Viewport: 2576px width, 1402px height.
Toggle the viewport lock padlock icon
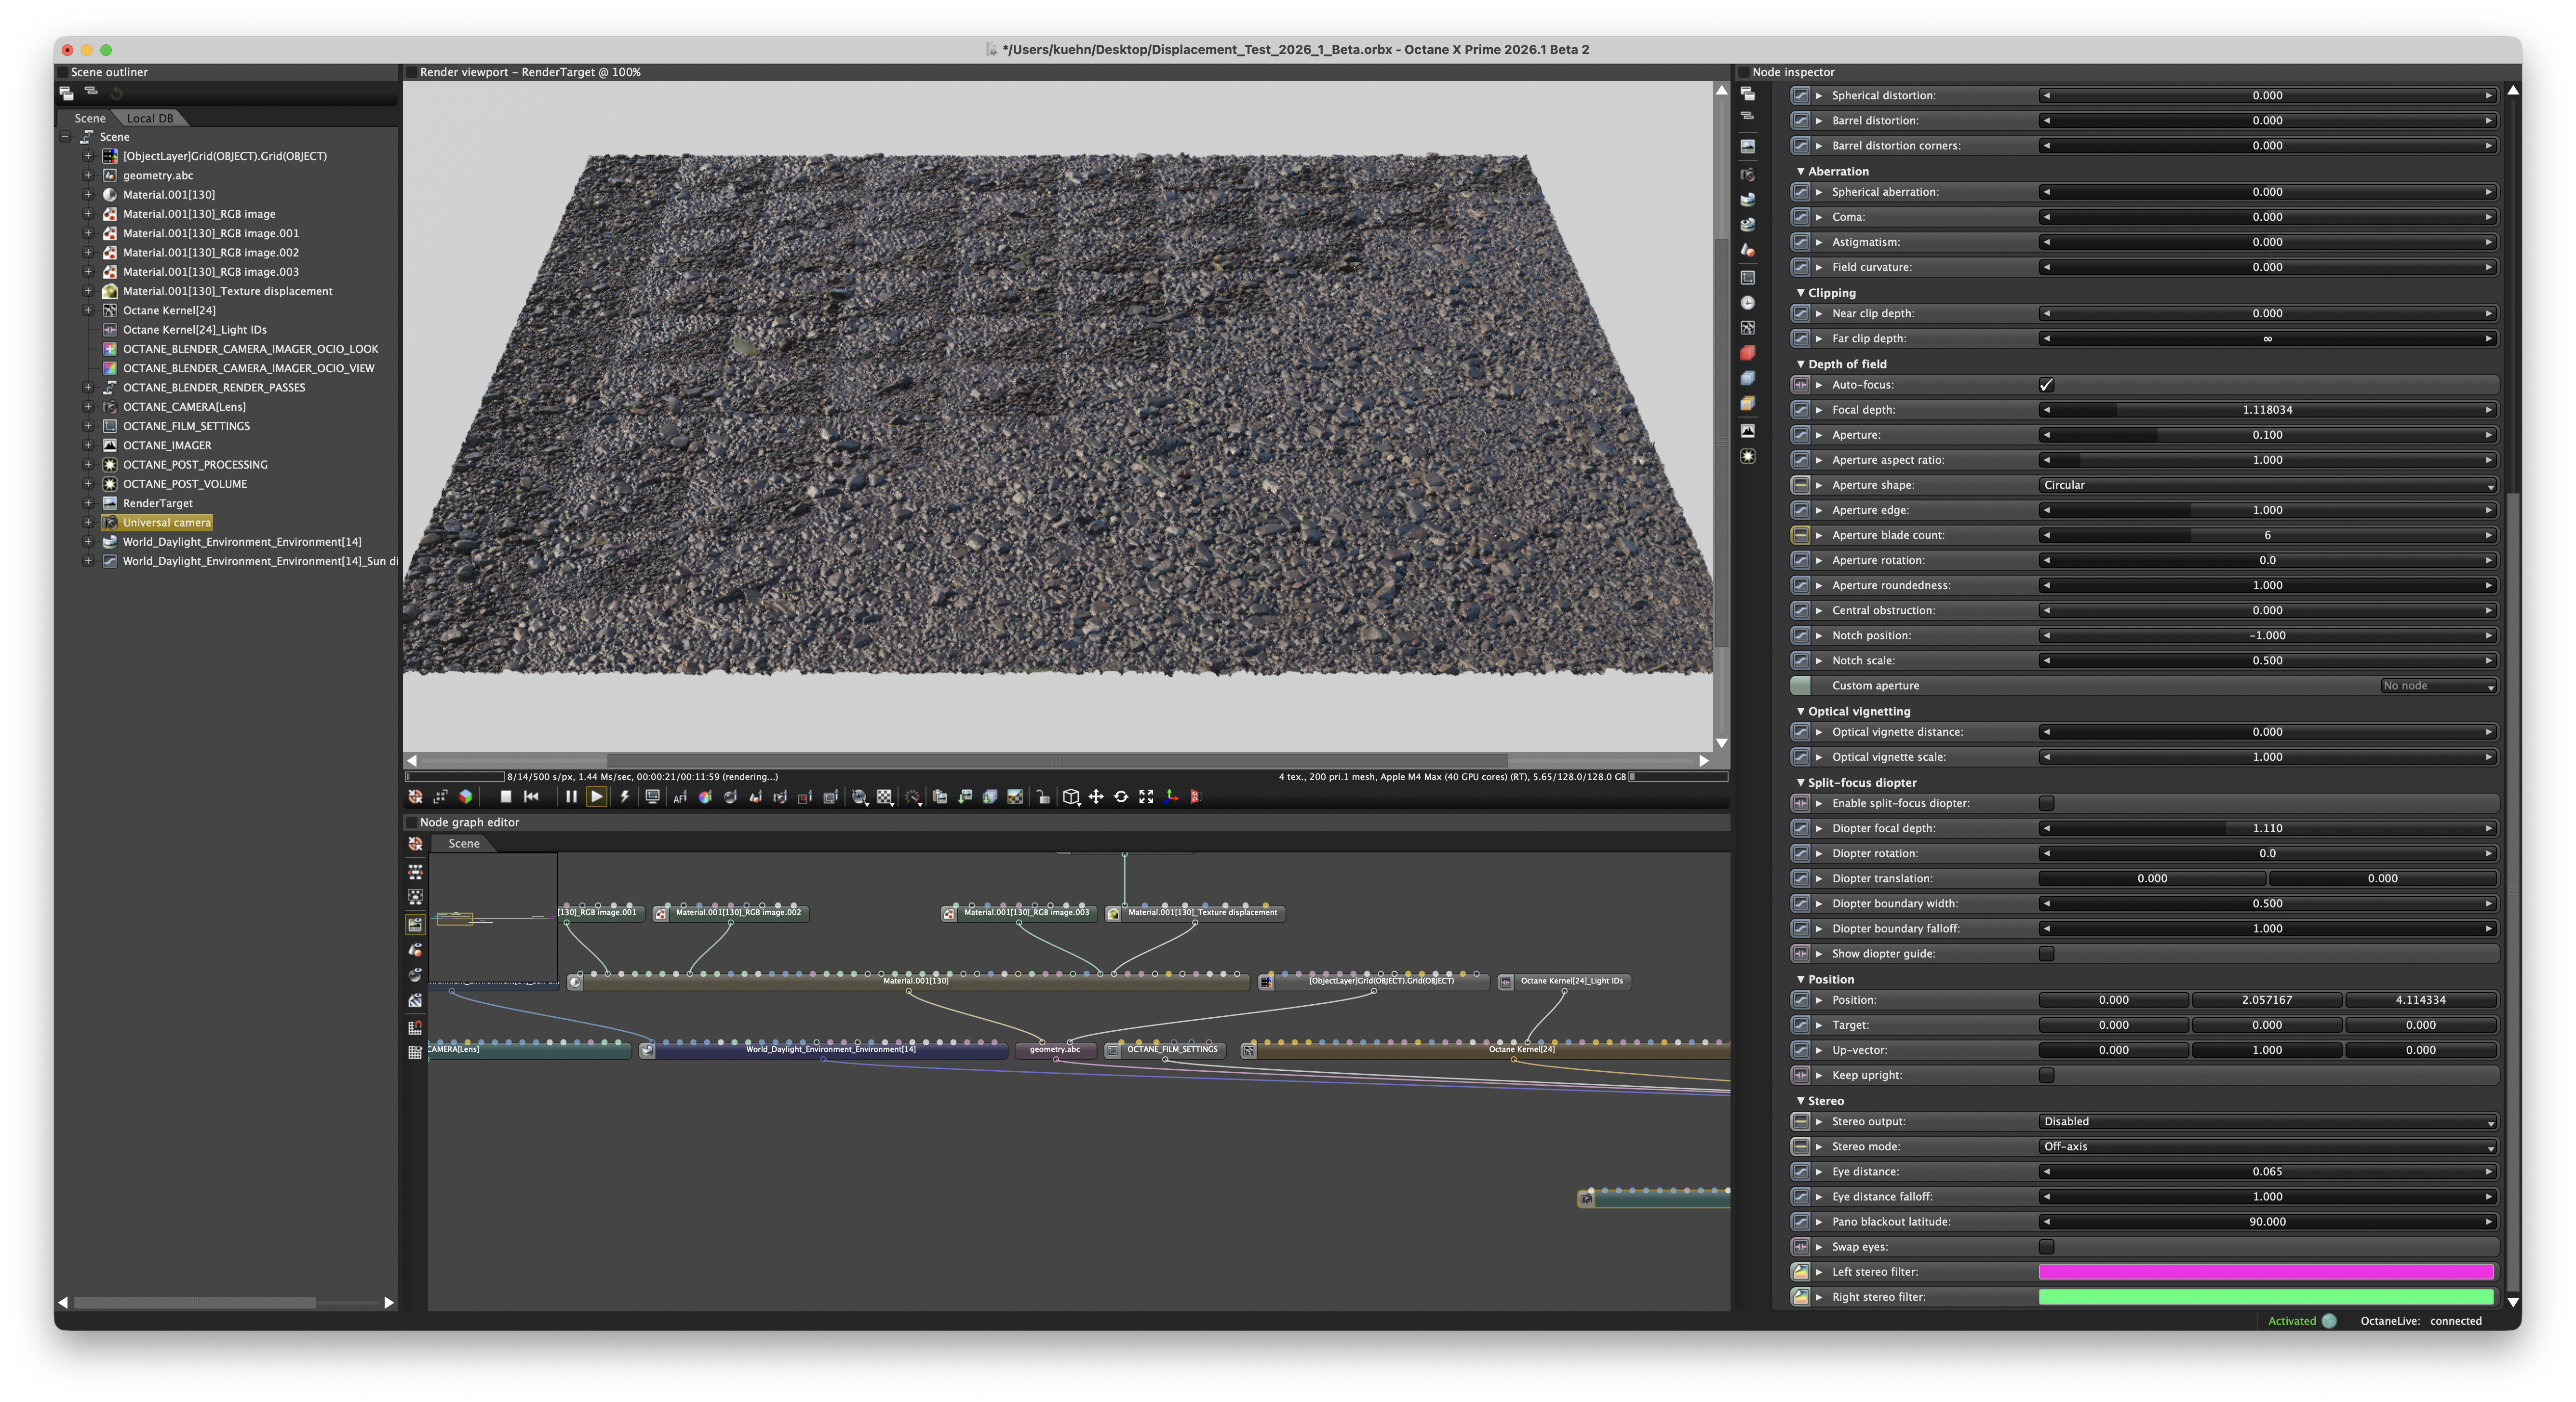point(1043,797)
